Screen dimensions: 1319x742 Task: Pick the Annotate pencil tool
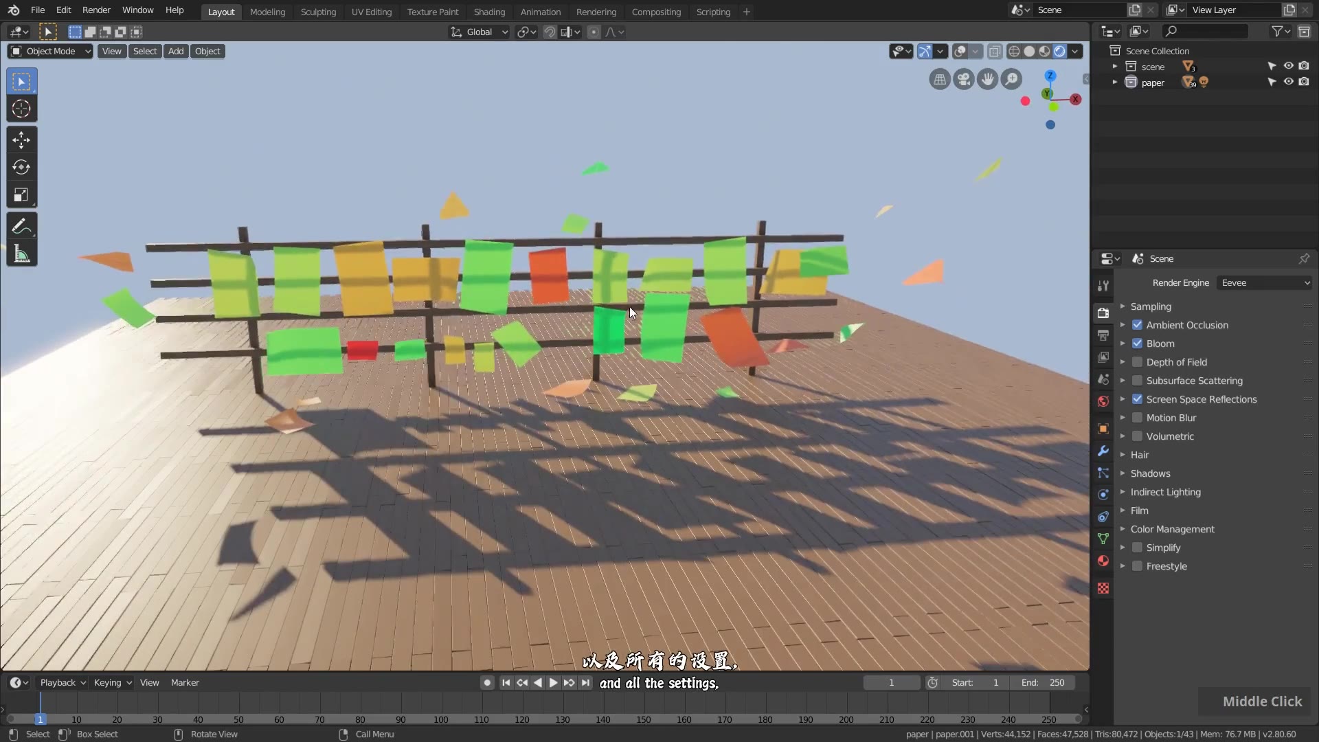21,226
